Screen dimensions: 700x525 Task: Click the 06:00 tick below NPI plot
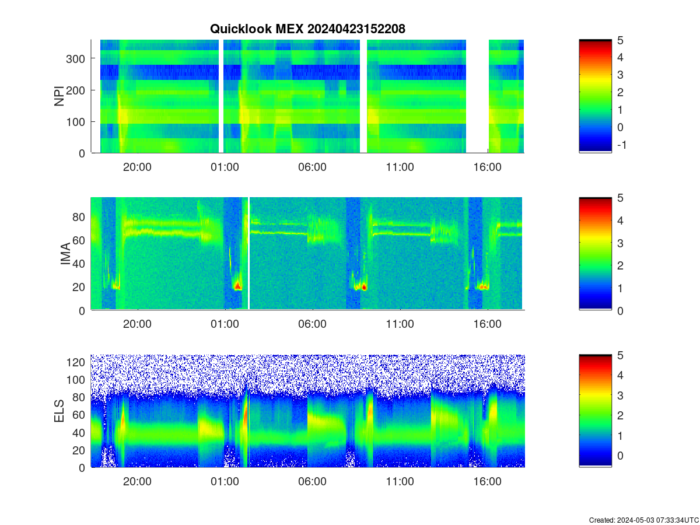pyautogui.click(x=312, y=167)
